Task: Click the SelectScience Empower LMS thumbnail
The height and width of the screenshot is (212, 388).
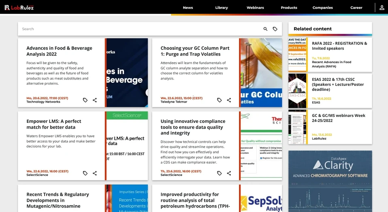Action: (x=126, y=146)
